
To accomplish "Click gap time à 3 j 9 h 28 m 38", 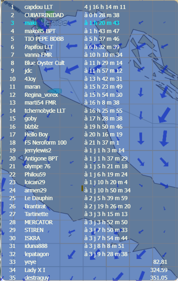I will tap(106, 254).
